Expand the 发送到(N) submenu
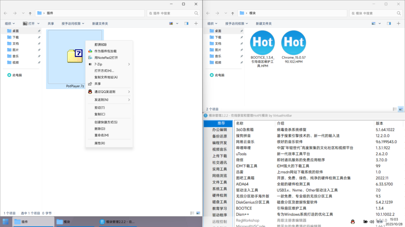The height and width of the screenshot is (227, 405). (109, 100)
